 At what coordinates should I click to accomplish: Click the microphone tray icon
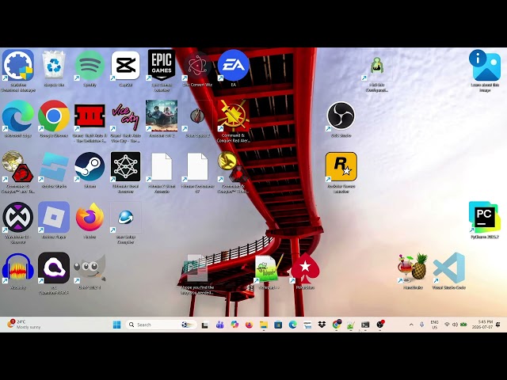[x=421, y=325]
